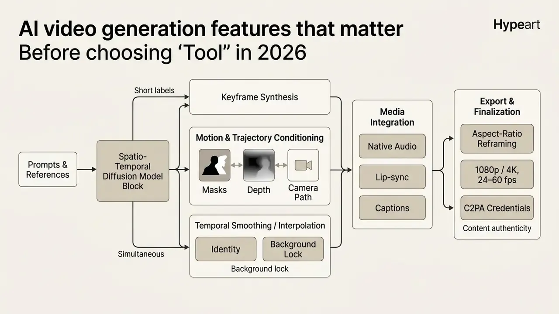559x314 pixels.
Task: Click the Hypeart logo
Action: point(517,25)
